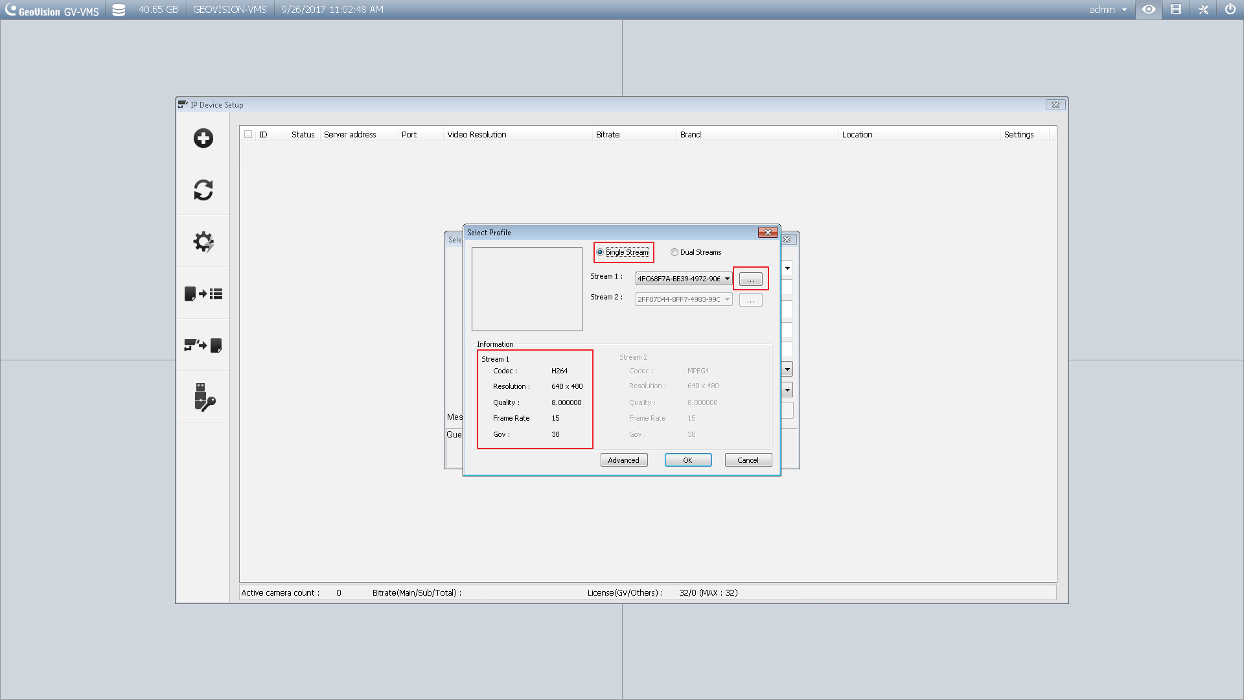This screenshot has width=1244, height=700.
Task: Expand the Stream 1 profile dropdown
Action: tap(727, 279)
